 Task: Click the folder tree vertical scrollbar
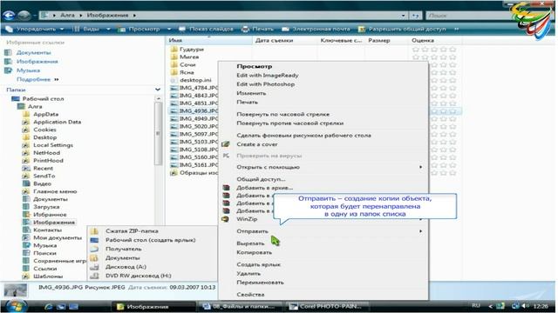click(x=158, y=133)
